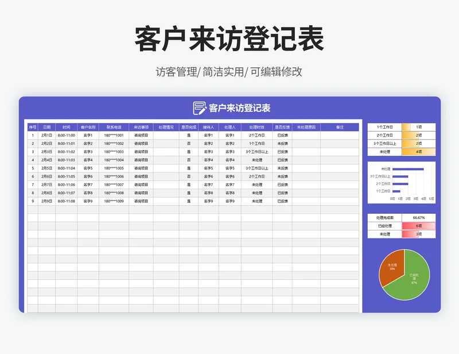Click the phone cell 180****1004
Screen dimensions: 459x354
pos(114,160)
